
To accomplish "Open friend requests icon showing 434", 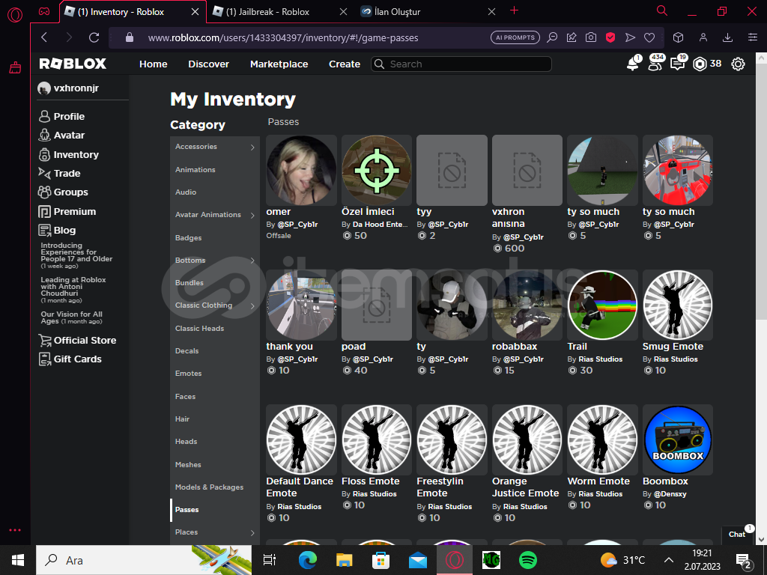I will pyautogui.click(x=655, y=63).
